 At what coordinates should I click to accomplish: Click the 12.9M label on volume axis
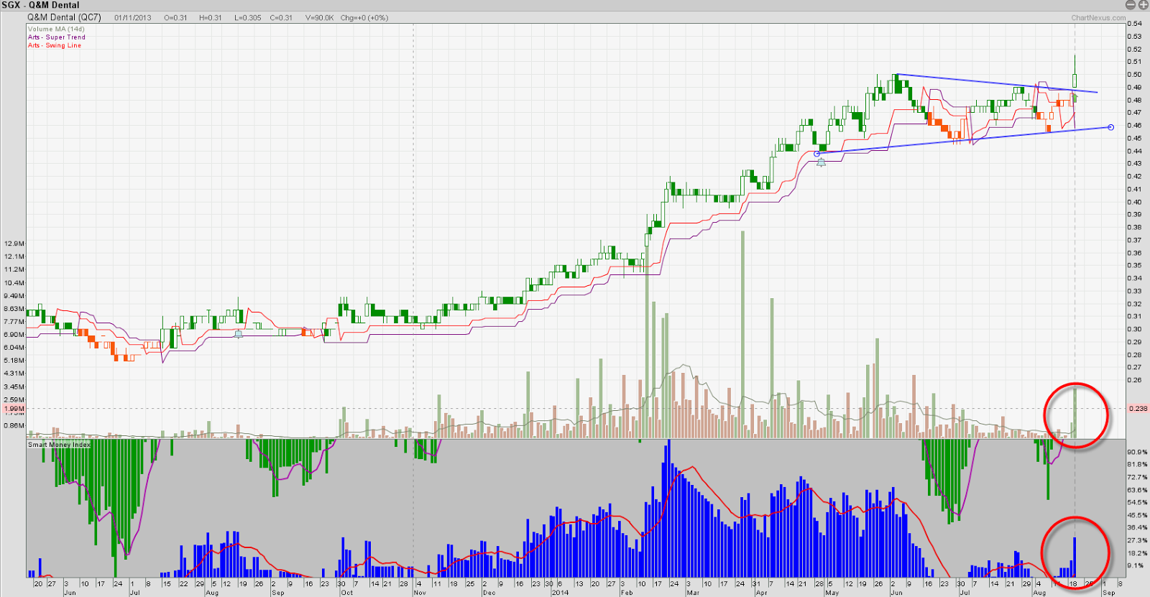coord(14,244)
